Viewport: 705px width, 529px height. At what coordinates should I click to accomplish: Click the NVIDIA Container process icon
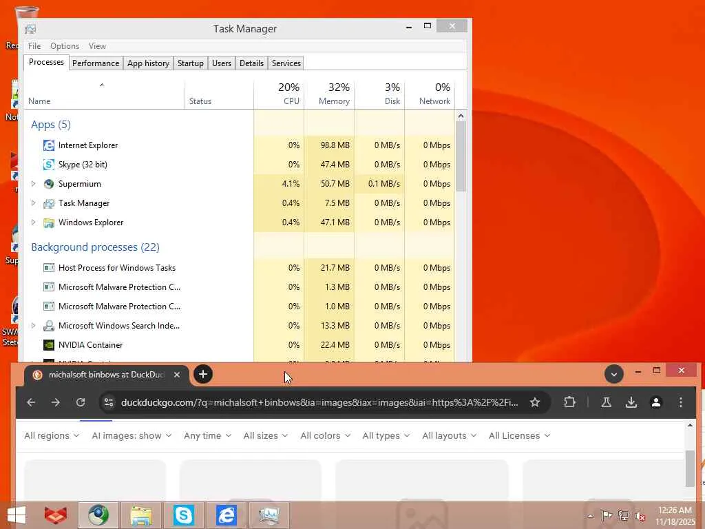pos(49,345)
